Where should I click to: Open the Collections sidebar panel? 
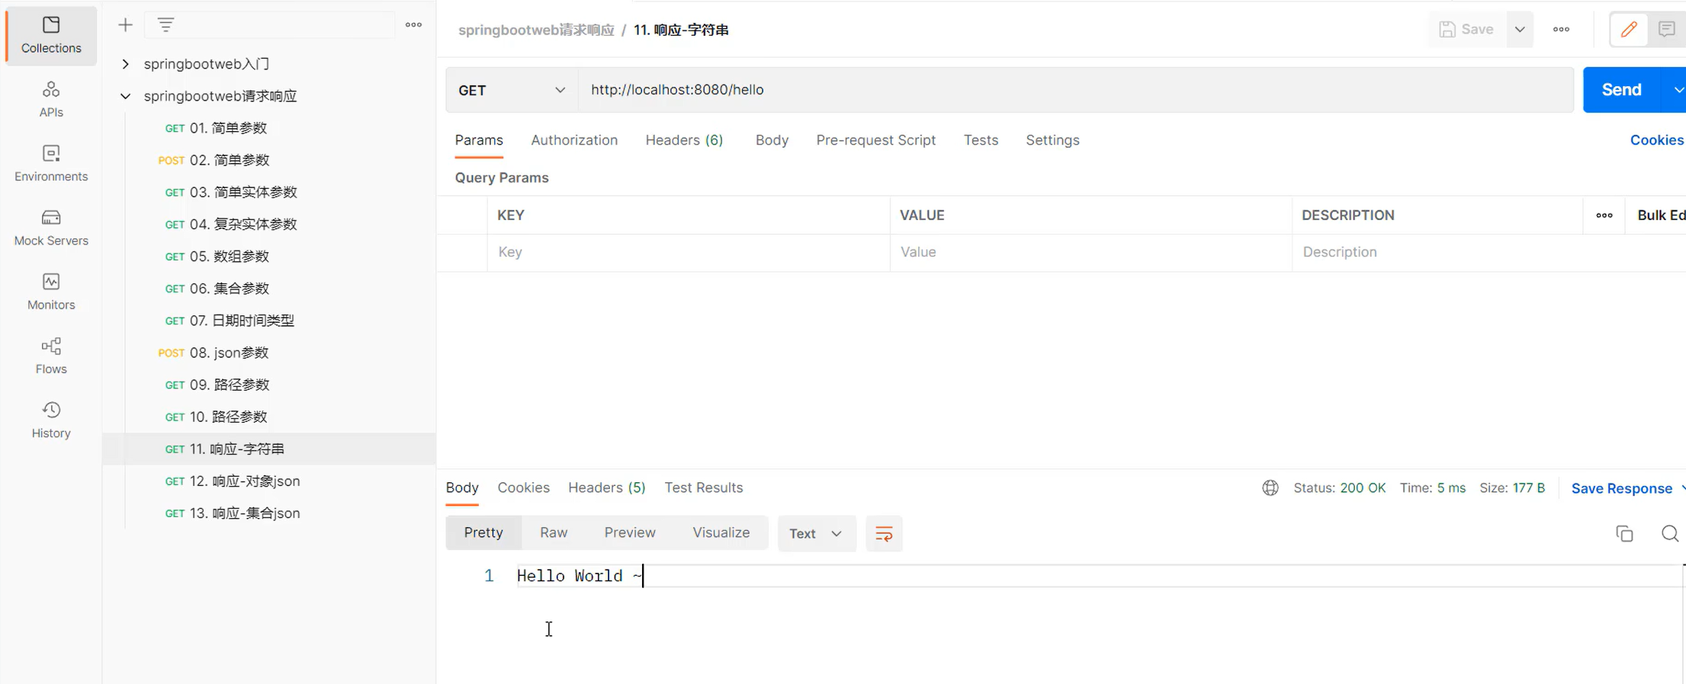51,35
